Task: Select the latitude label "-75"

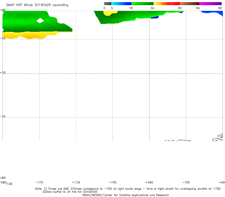Action: 3,116
